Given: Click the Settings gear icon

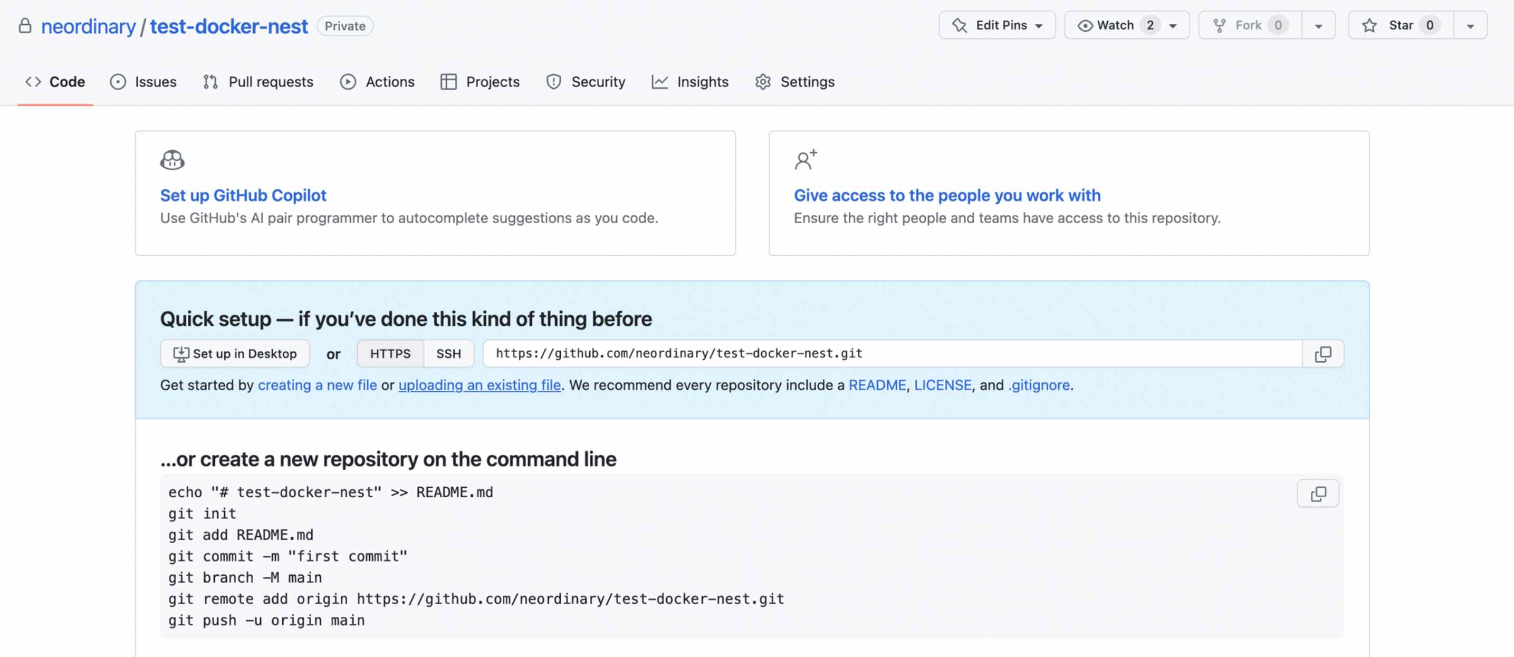Looking at the screenshot, I should pos(763,82).
